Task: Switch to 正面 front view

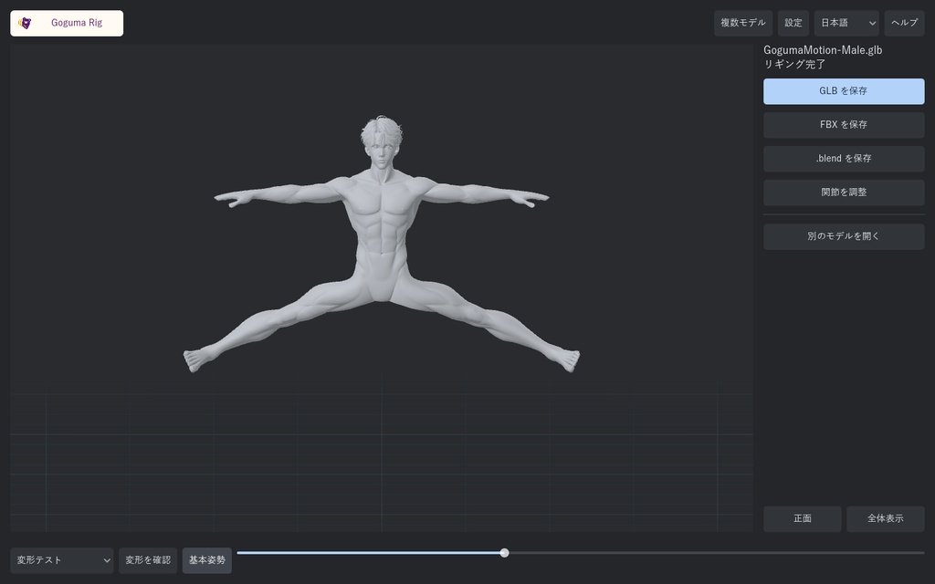Action: pos(802,519)
